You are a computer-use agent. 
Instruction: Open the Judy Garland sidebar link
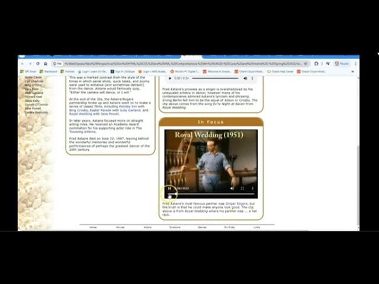34,93
